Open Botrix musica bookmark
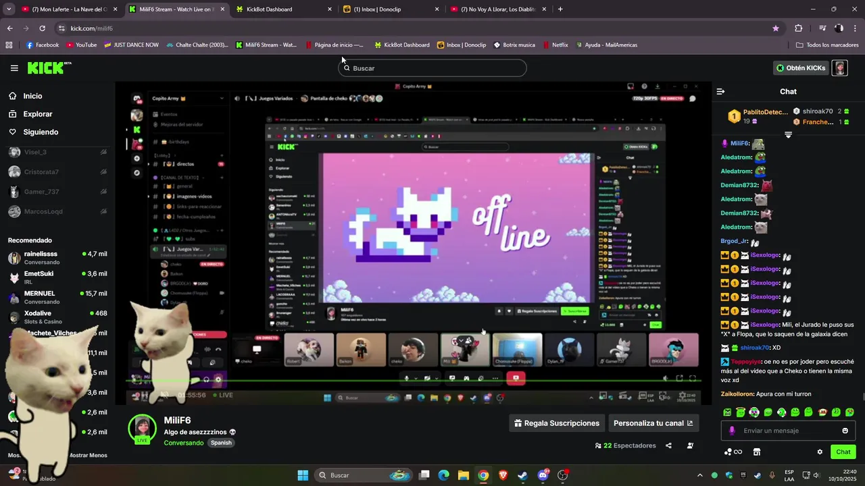865x486 pixels. click(514, 45)
